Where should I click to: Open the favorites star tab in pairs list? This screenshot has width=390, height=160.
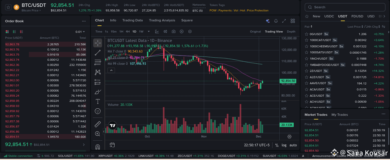coord(307,16)
